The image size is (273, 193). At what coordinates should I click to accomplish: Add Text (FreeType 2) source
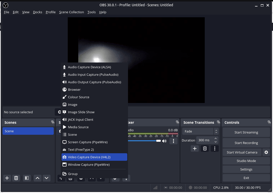pyautogui.click(x=94, y=149)
